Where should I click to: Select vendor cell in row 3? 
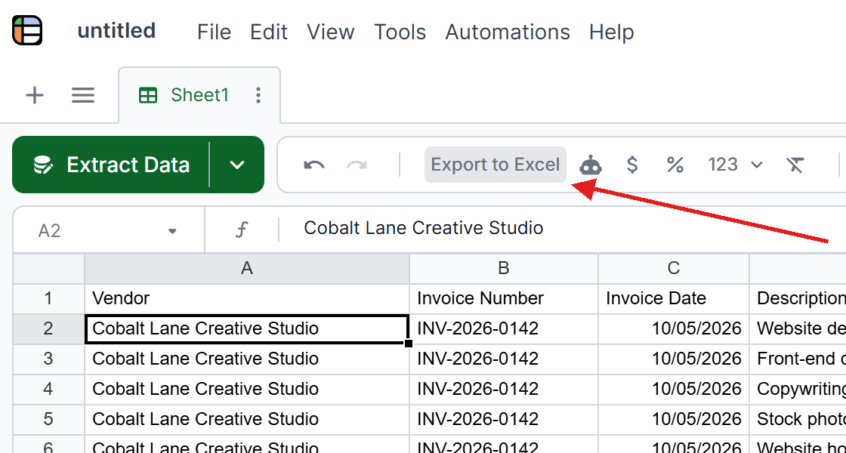(247, 359)
